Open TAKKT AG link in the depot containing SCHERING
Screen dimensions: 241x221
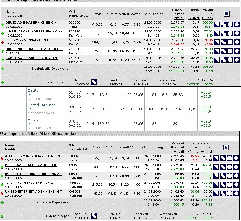coord(32,58)
